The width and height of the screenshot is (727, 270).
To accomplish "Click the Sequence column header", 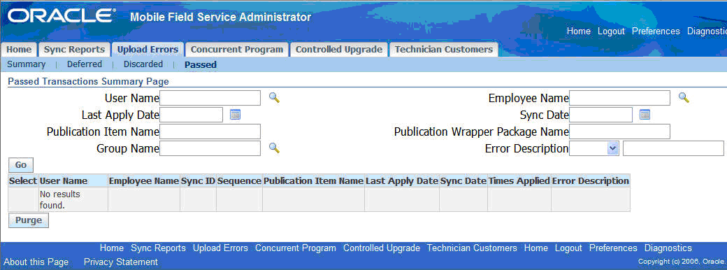I will click(239, 181).
